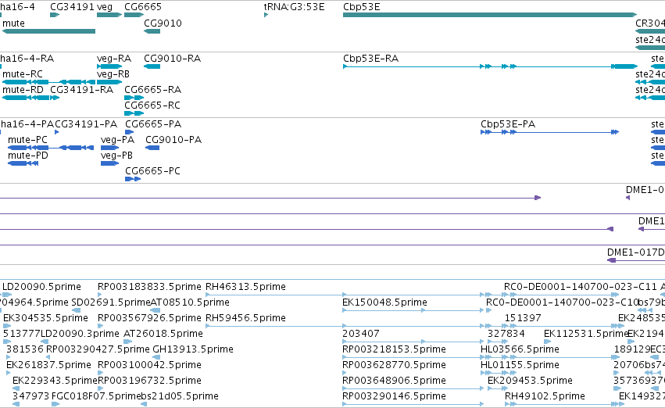This screenshot has height=408, width=665.
Task: Select the 'mute-RD' transcript label
Action: click(23, 90)
